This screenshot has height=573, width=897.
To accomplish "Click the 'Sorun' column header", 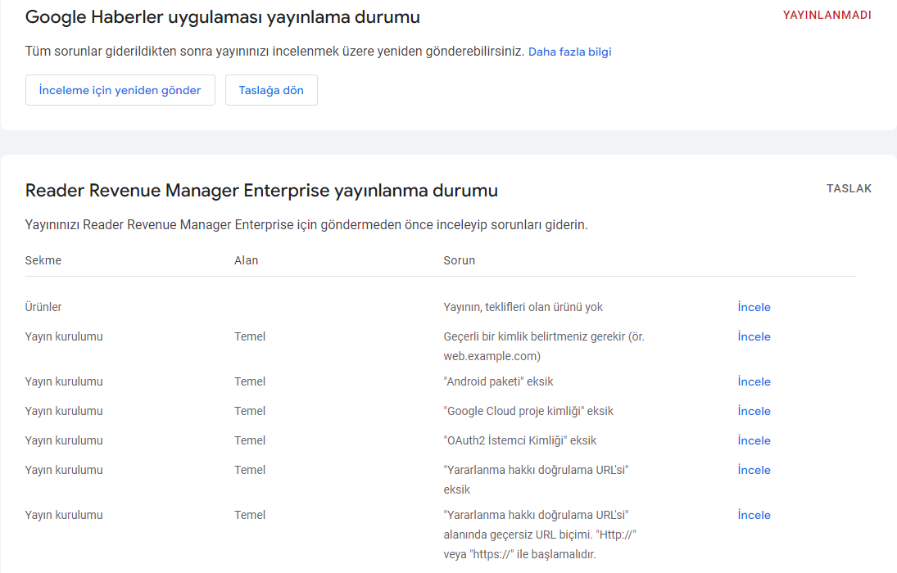I will click(459, 260).
